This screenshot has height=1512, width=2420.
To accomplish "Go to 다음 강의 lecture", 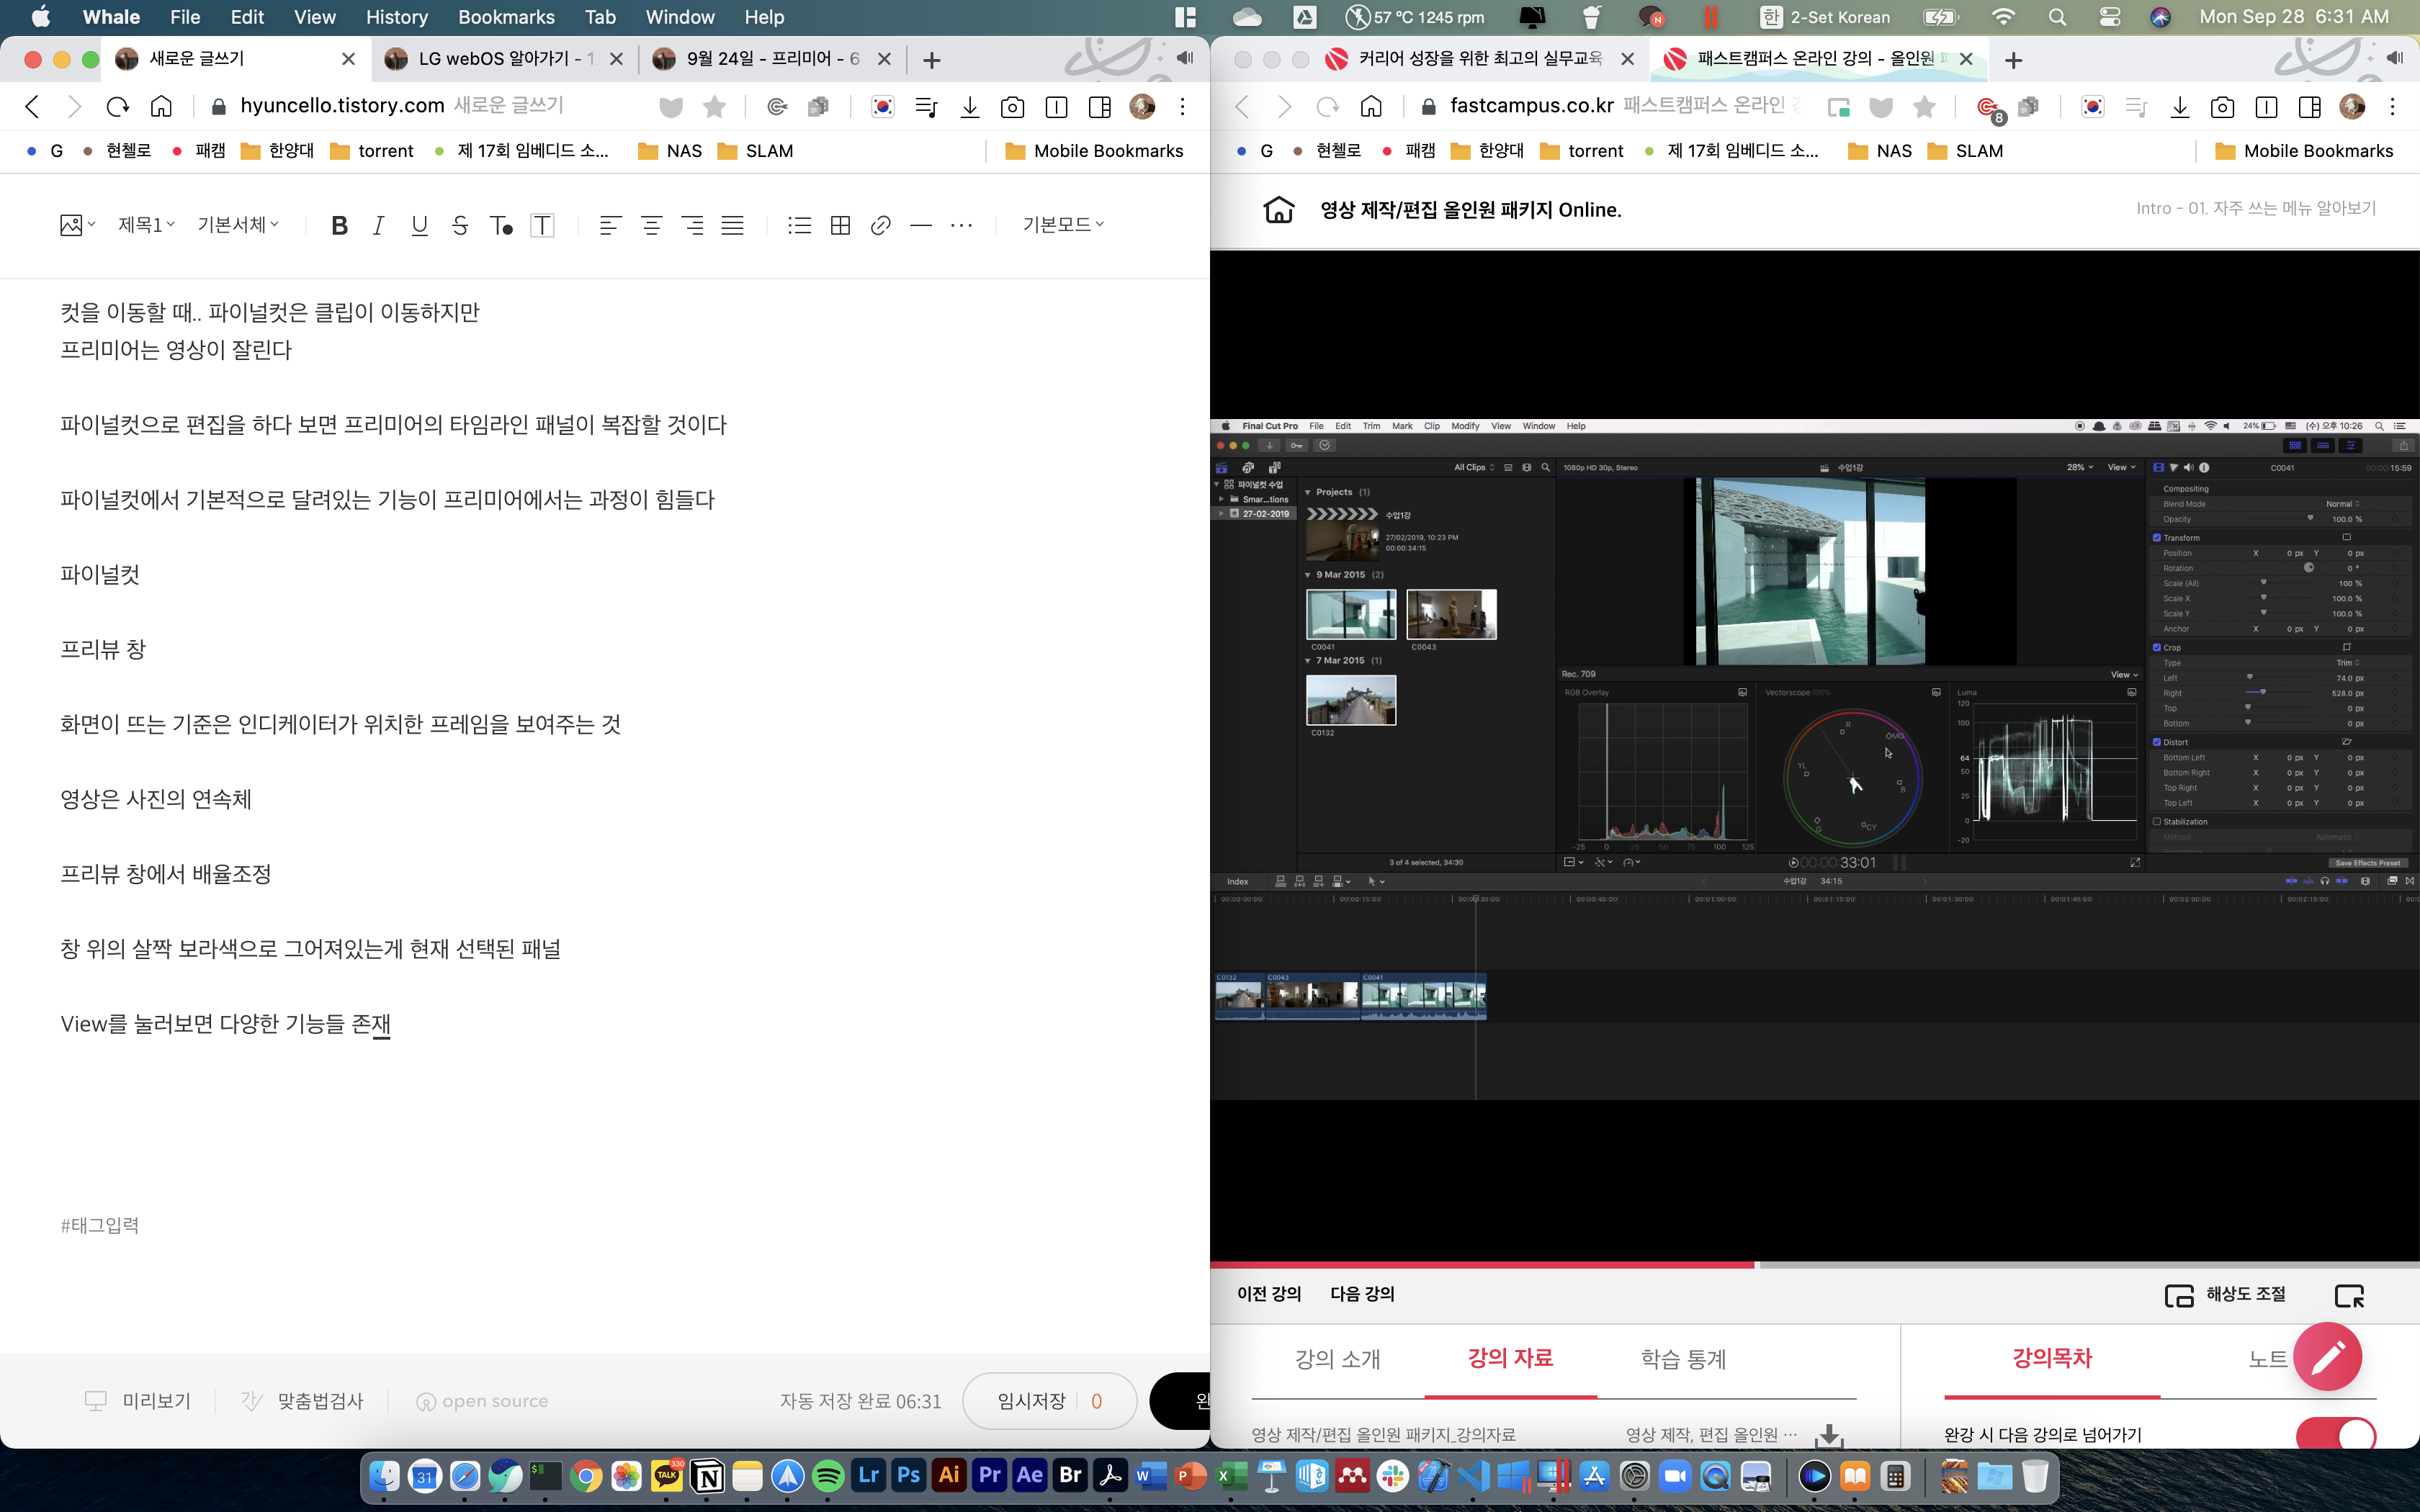I will point(1361,1294).
